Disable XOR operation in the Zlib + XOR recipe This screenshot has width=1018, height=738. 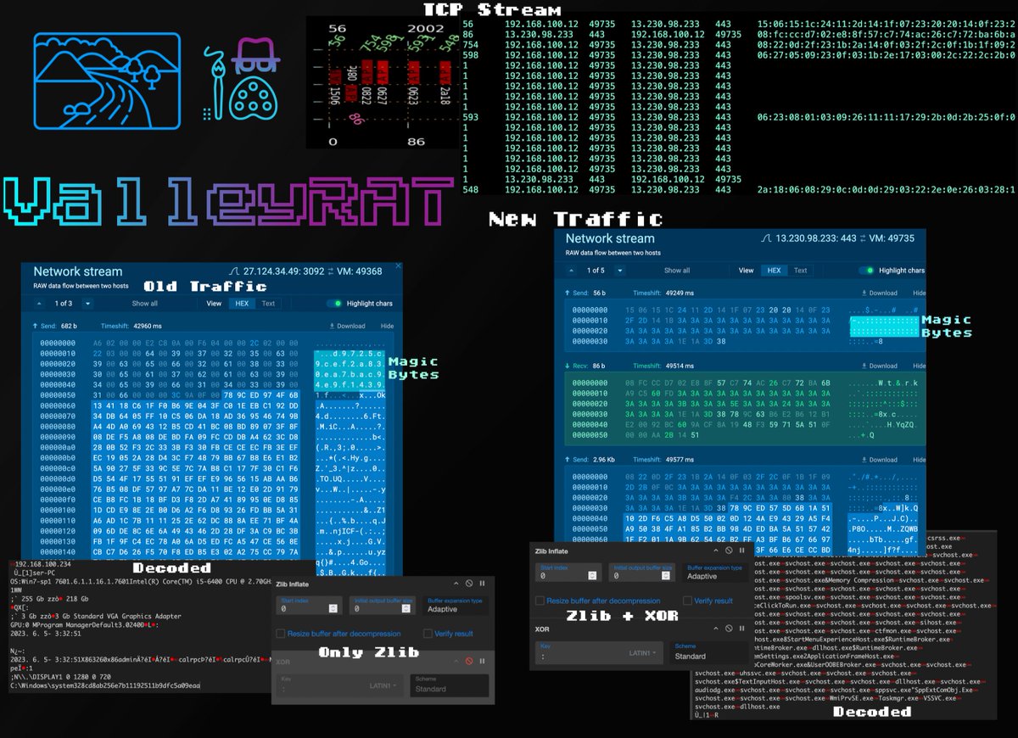coord(728,629)
